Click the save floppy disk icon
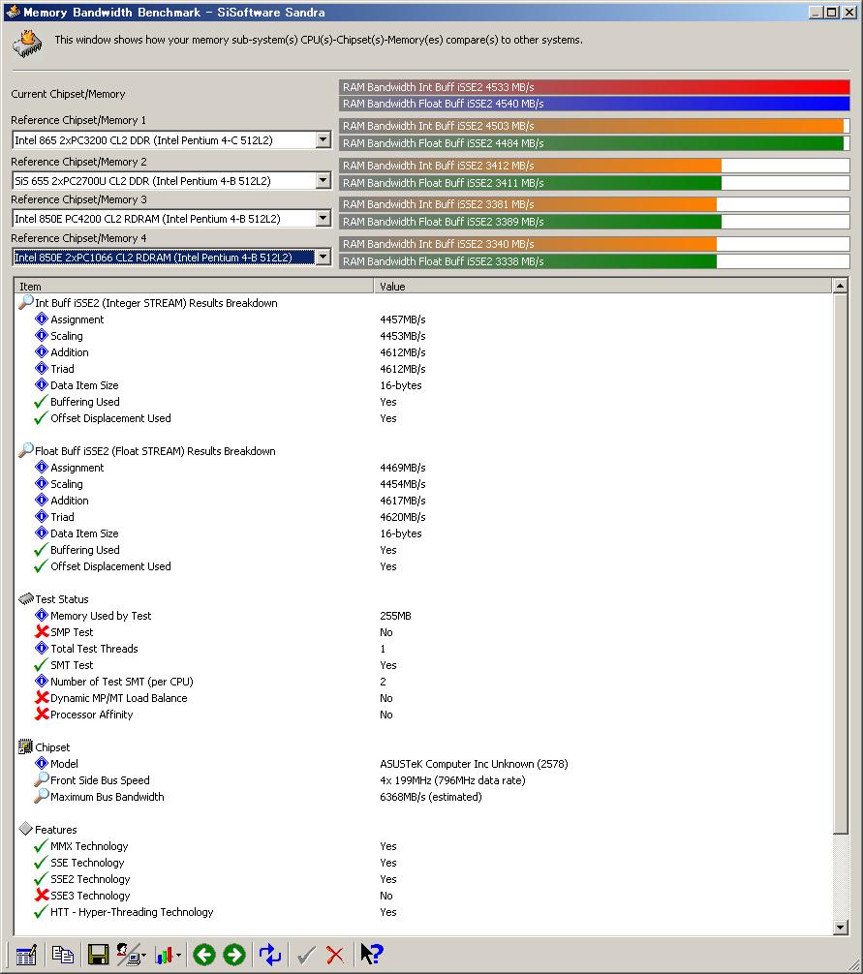Viewport: 863px width, 974px height. (98, 955)
